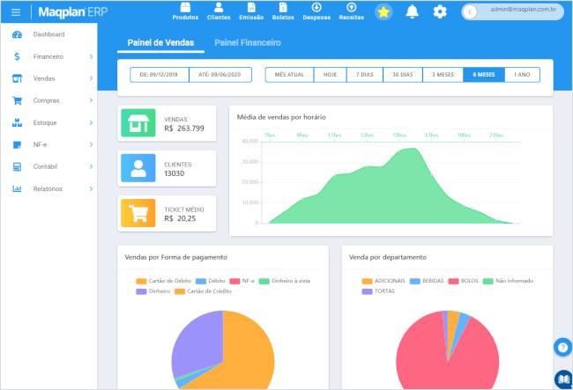The width and height of the screenshot is (573, 390).
Task: Expand the Estoque menu chevron
Action: click(91, 122)
